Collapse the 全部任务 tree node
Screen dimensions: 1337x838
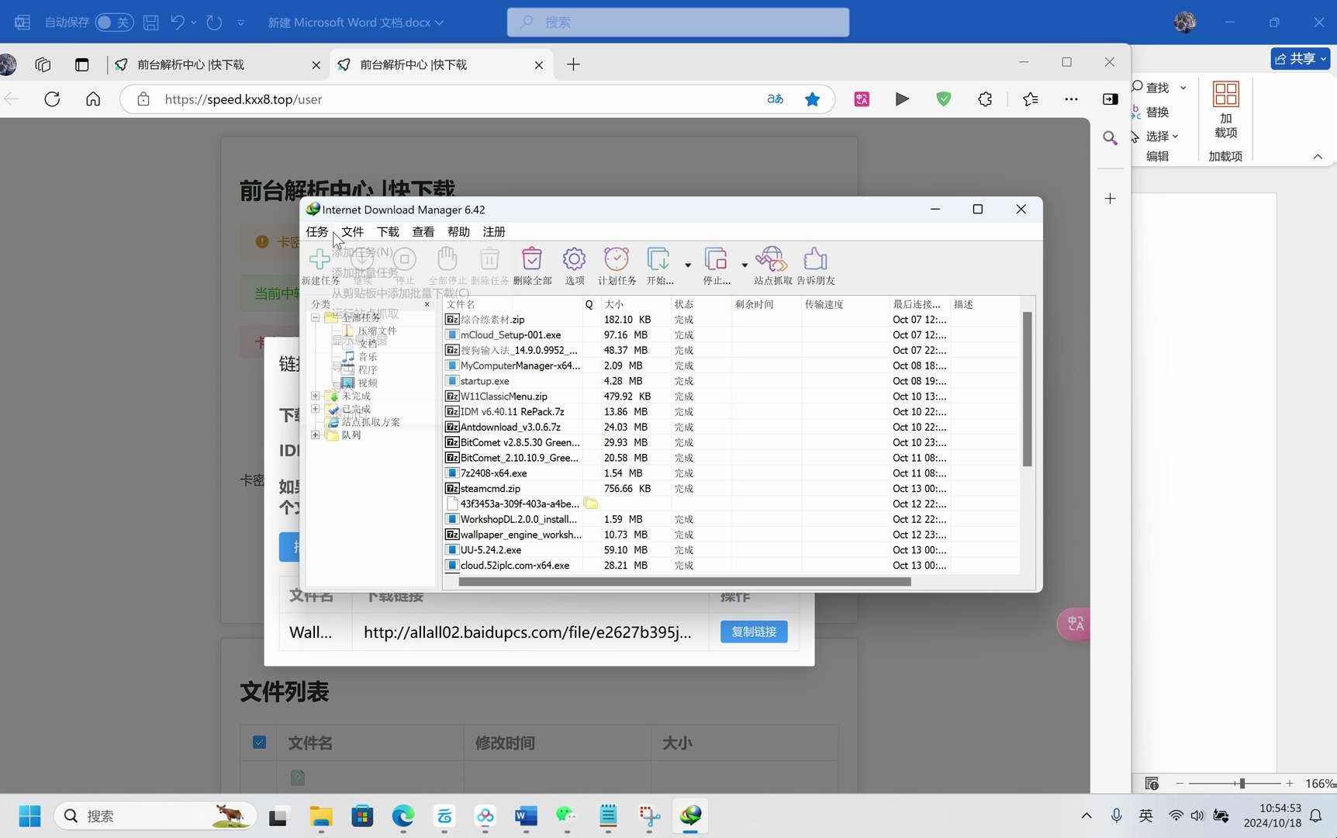316,317
